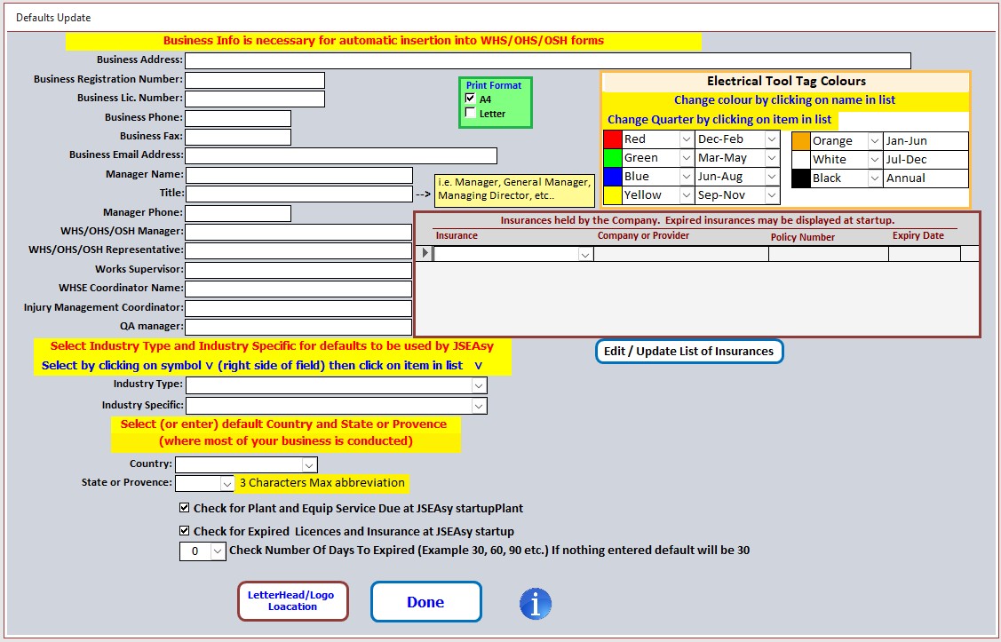1001x642 pixels.
Task: Click the Insurance column header
Action: pos(457,235)
